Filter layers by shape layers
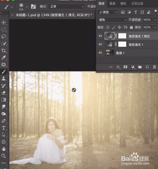This screenshot has height=169, width=158. tap(142, 12)
